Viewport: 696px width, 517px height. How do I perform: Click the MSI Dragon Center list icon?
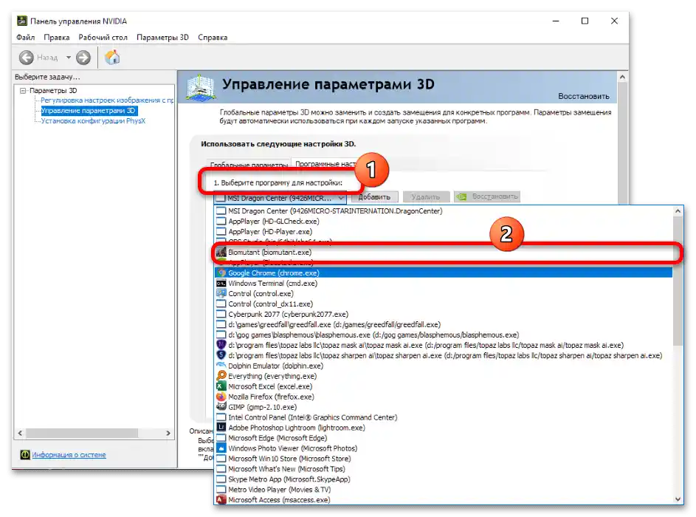(221, 211)
